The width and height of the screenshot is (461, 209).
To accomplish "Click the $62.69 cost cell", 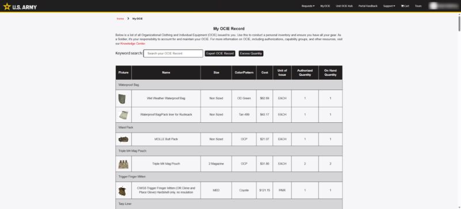I will point(264,99).
